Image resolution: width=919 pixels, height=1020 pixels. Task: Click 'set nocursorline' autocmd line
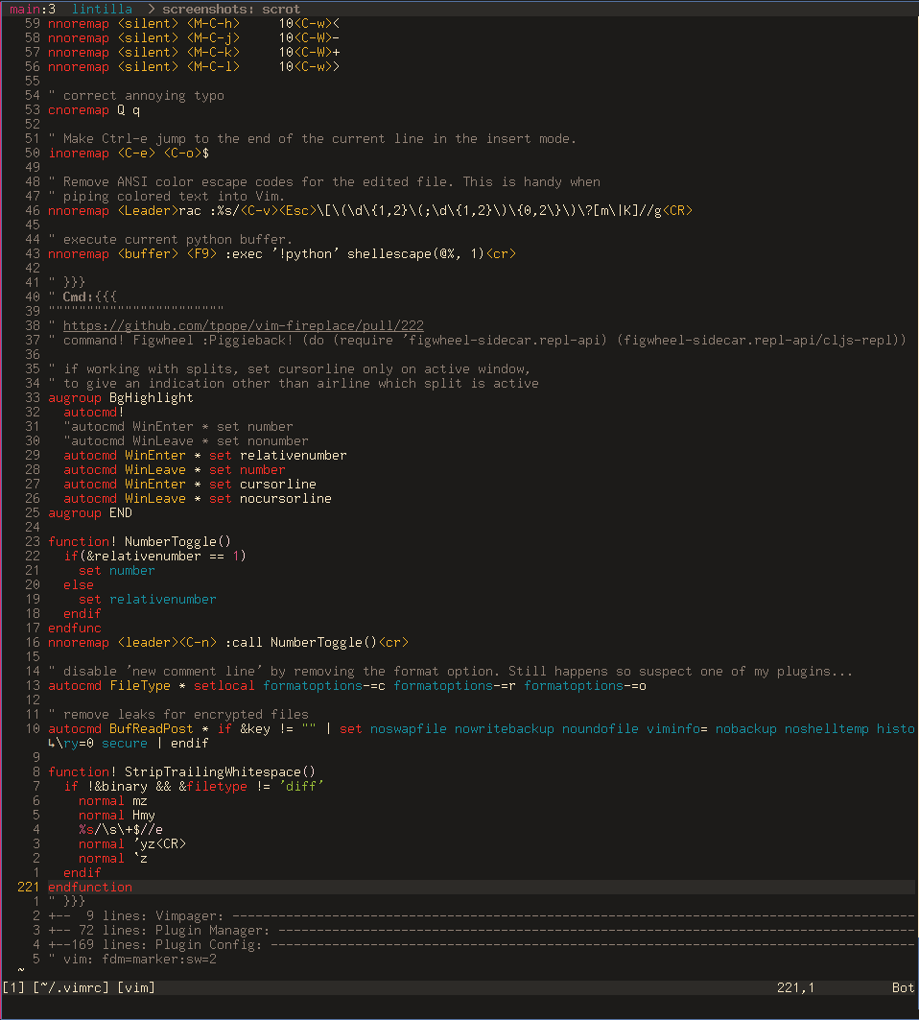click(197, 498)
